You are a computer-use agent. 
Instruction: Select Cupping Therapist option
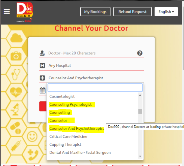coord(92,144)
